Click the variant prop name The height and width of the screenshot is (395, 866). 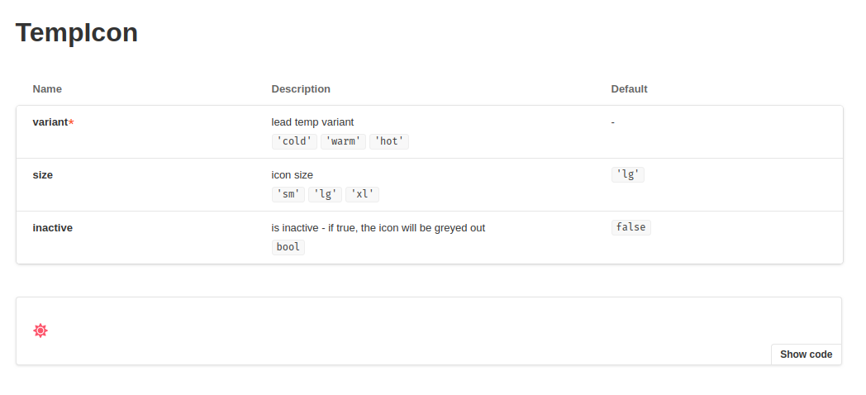(x=50, y=122)
